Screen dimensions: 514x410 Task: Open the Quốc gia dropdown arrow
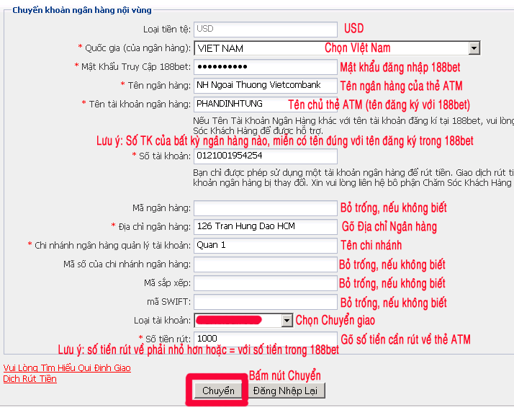(x=474, y=48)
